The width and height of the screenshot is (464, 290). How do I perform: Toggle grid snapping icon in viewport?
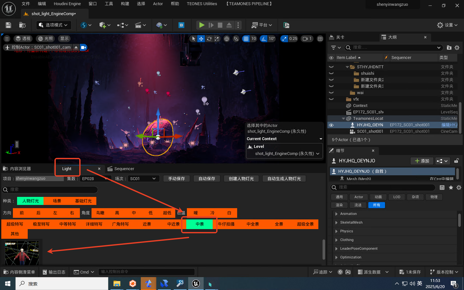246,39
